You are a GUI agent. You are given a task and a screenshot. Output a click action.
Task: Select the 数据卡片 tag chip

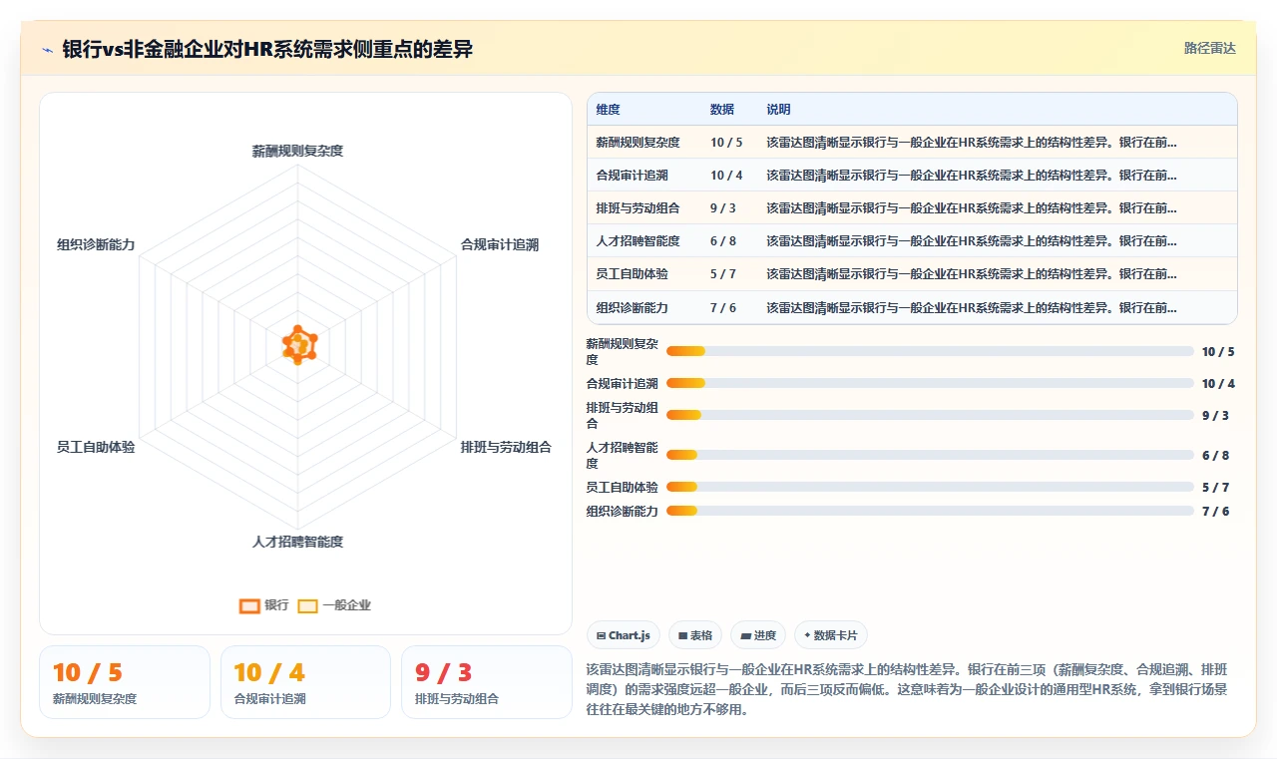point(831,635)
